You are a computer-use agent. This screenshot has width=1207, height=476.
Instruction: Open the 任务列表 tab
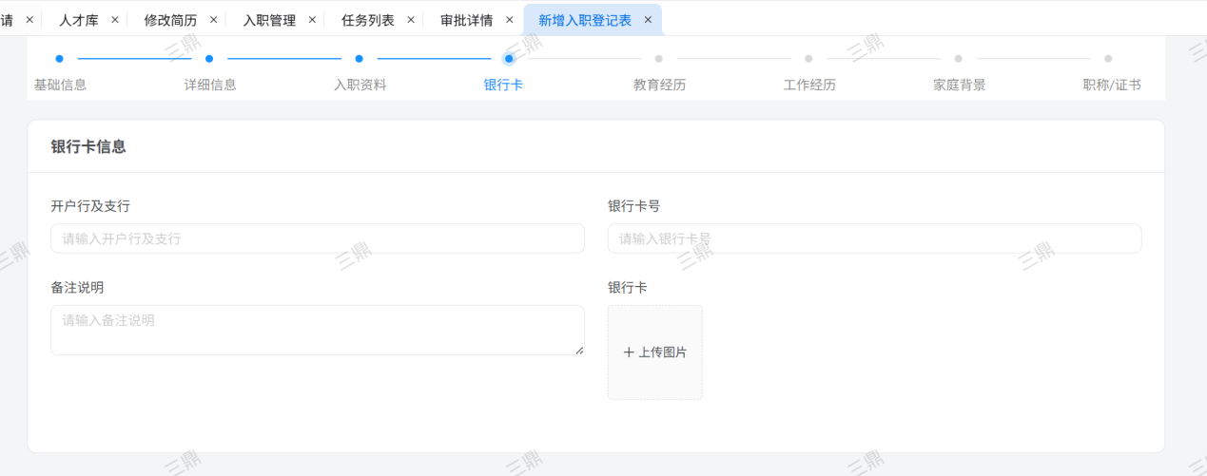pos(367,20)
